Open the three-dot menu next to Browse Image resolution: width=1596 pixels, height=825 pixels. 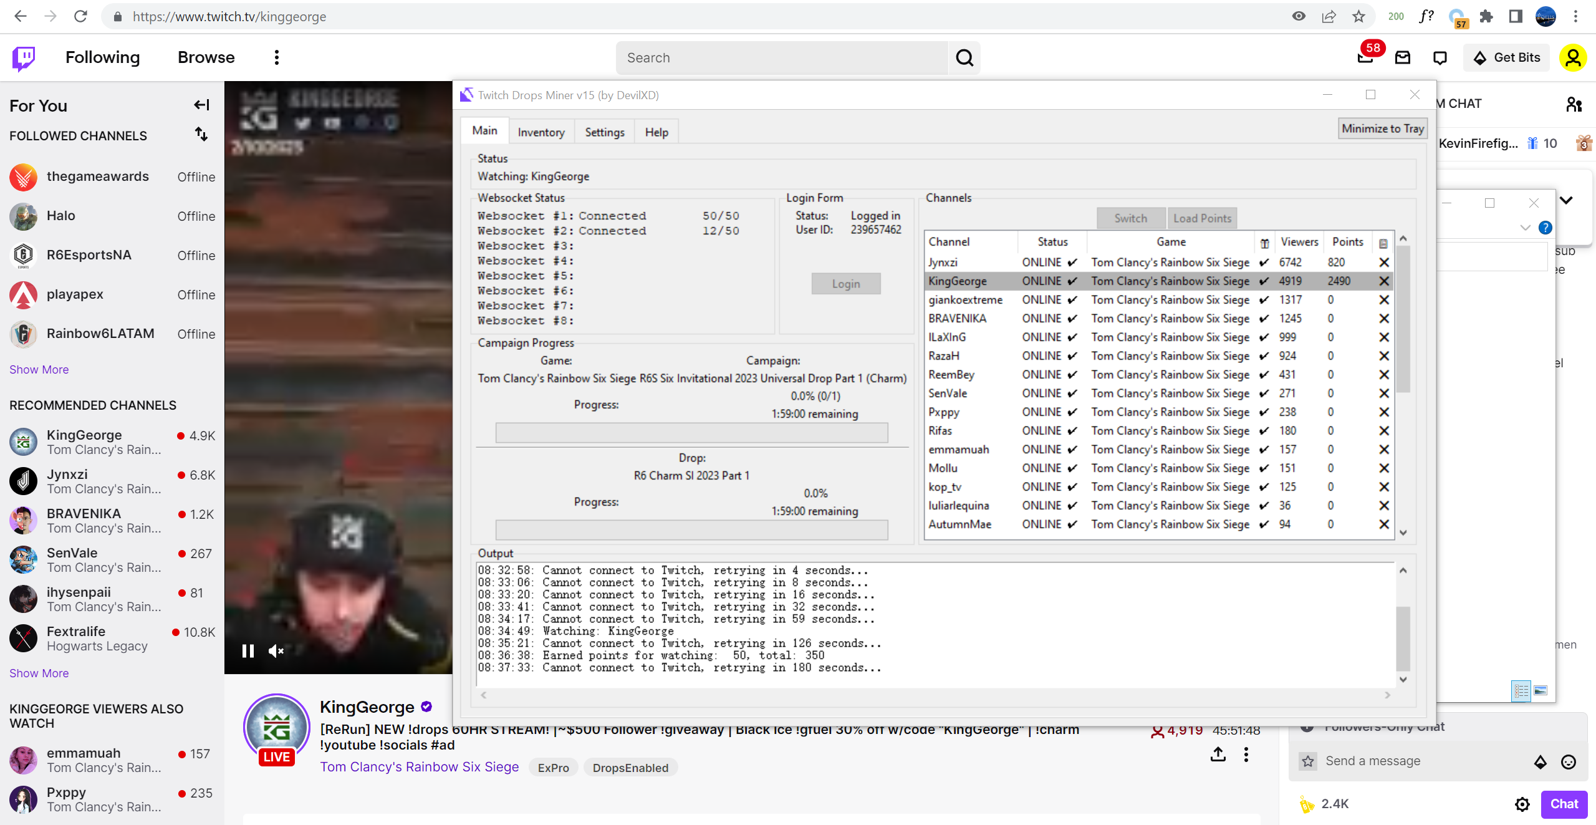click(276, 57)
